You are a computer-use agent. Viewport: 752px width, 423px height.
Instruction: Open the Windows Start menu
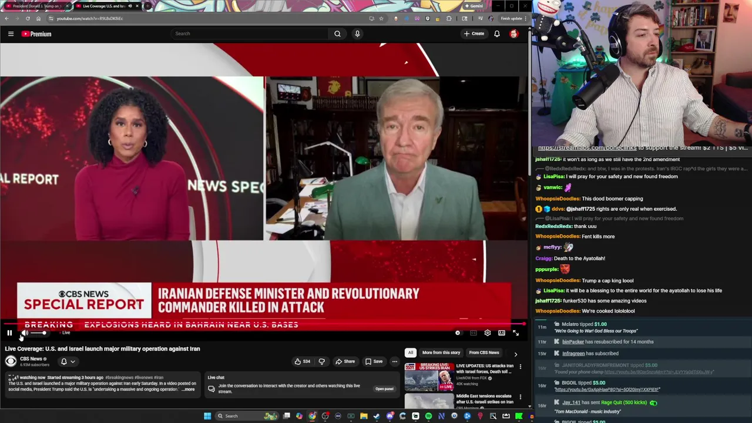(207, 416)
